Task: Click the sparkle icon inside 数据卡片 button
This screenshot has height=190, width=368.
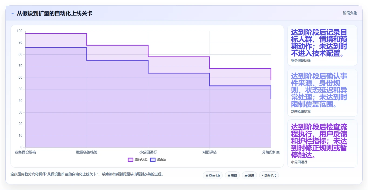Action: click(263, 175)
